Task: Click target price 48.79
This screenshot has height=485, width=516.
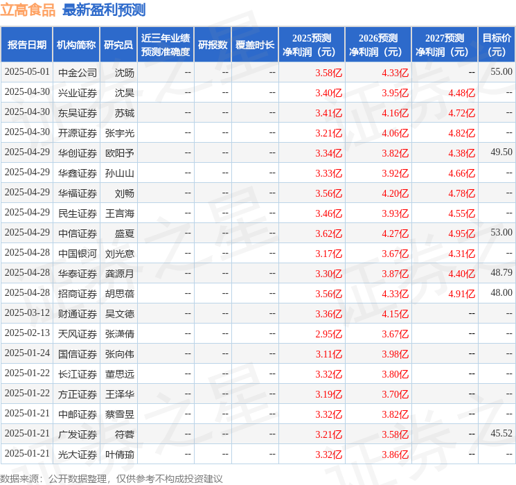Action: click(x=501, y=272)
